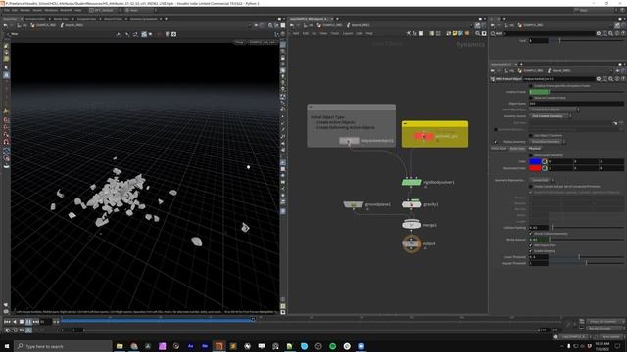Jump to first frame in playbar

click(x=7, y=322)
